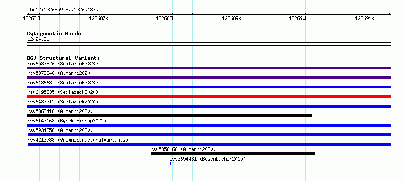Select the blue bar under nsv6483712
Viewport: 404px width, 181px height.
coord(209,106)
